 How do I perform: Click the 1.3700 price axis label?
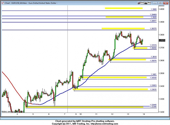pos(161,48)
